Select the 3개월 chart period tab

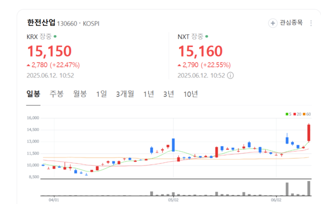(125, 94)
